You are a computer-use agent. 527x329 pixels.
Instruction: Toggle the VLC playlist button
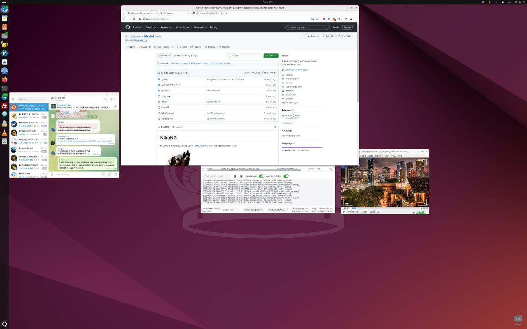[371, 212]
